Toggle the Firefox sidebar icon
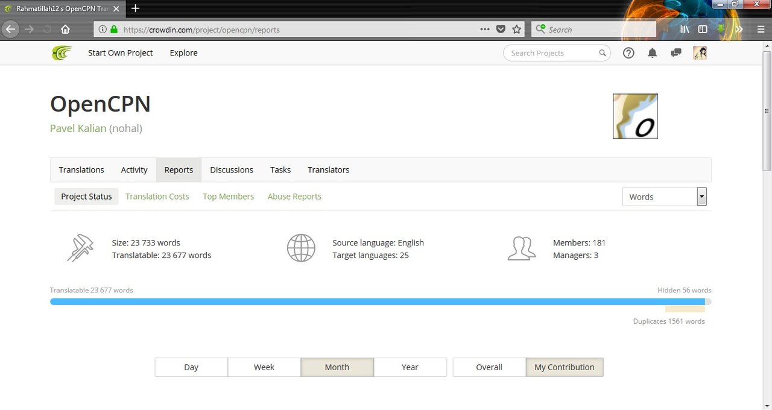The height and width of the screenshot is (410, 772). click(703, 29)
